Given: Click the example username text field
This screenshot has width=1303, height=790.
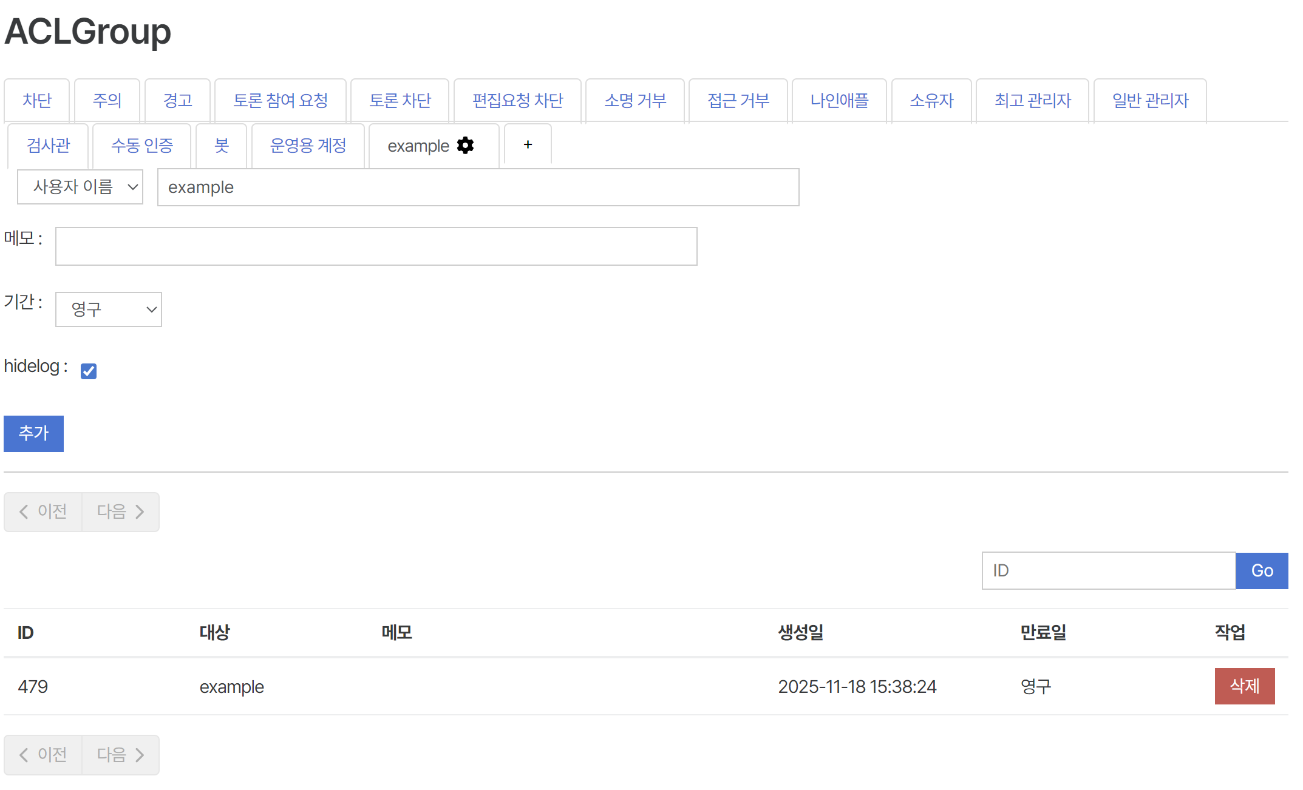Looking at the screenshot, I should point(478,187).
